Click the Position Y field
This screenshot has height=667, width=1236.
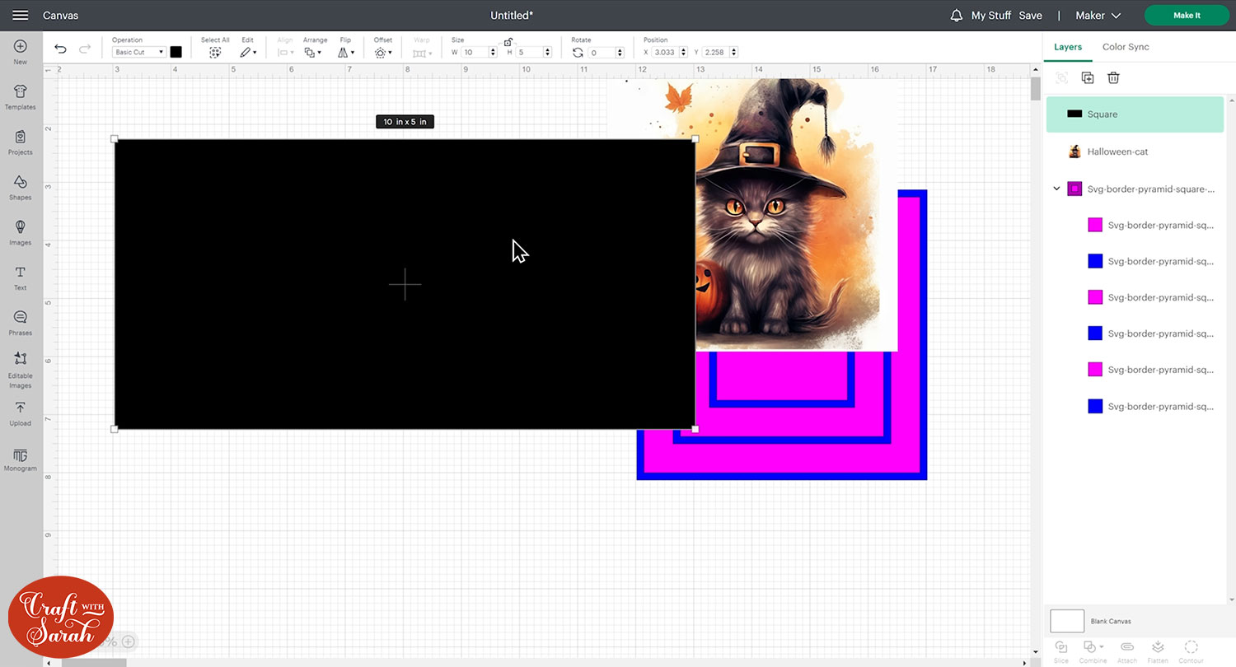pyautogui.click(x=715, y=53)
